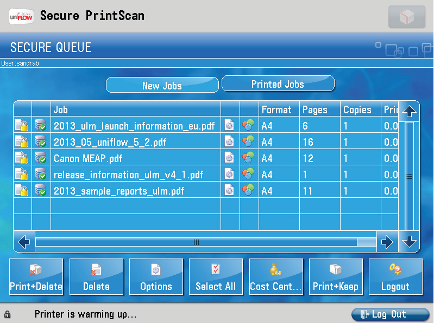The height and width of the screenshot is (323, 434).
Task: Open the Cost Cent... button
Action: 276,277
